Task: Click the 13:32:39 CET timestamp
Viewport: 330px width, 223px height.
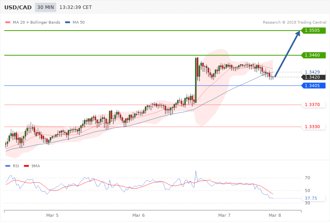Action: (76, 7)
